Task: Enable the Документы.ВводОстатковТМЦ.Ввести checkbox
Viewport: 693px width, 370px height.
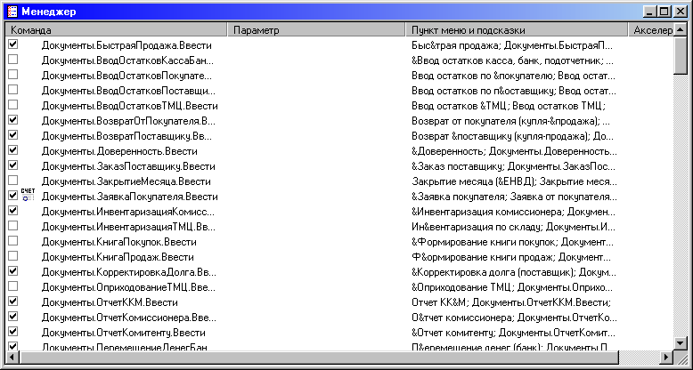Action: point(12,105)
